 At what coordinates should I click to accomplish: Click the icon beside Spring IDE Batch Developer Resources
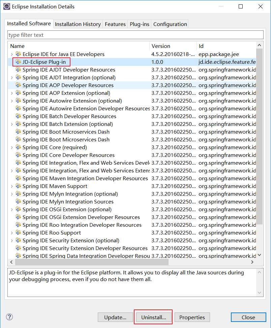tap(18, 116)
